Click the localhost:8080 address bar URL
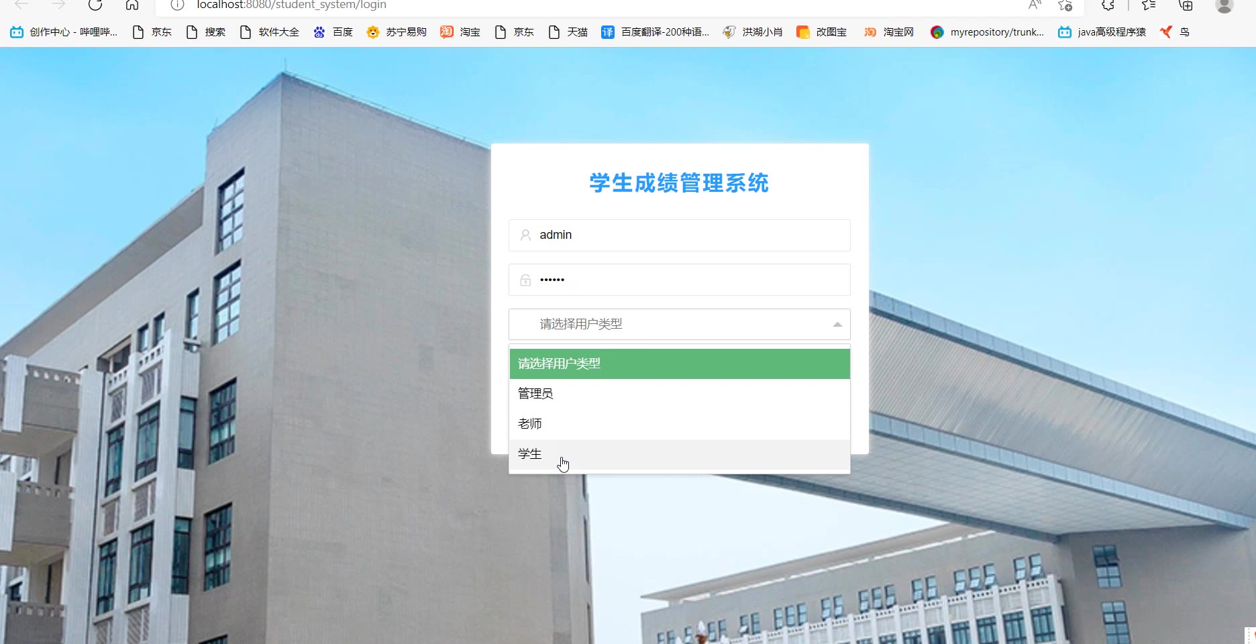1256x644 pixels. point(291,5)
